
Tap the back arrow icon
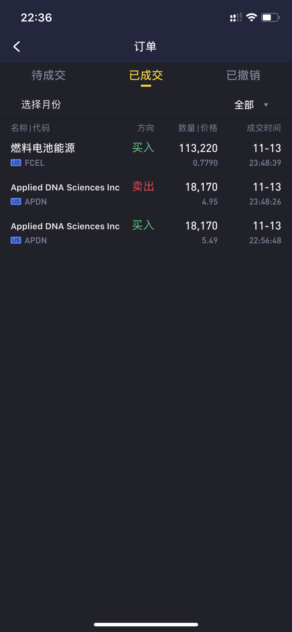coord(17,47)
